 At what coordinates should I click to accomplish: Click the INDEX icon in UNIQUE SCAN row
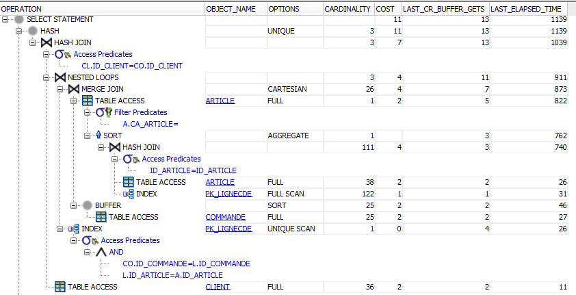pos(73,229)
